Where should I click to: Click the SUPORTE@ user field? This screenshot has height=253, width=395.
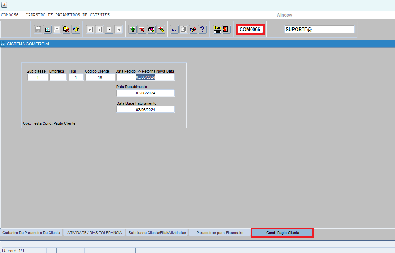320,30
